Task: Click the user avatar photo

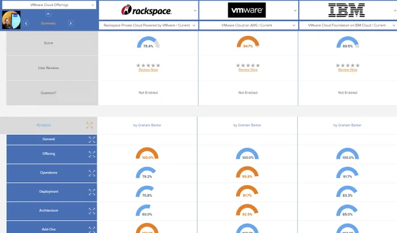Action: point(11,20)
